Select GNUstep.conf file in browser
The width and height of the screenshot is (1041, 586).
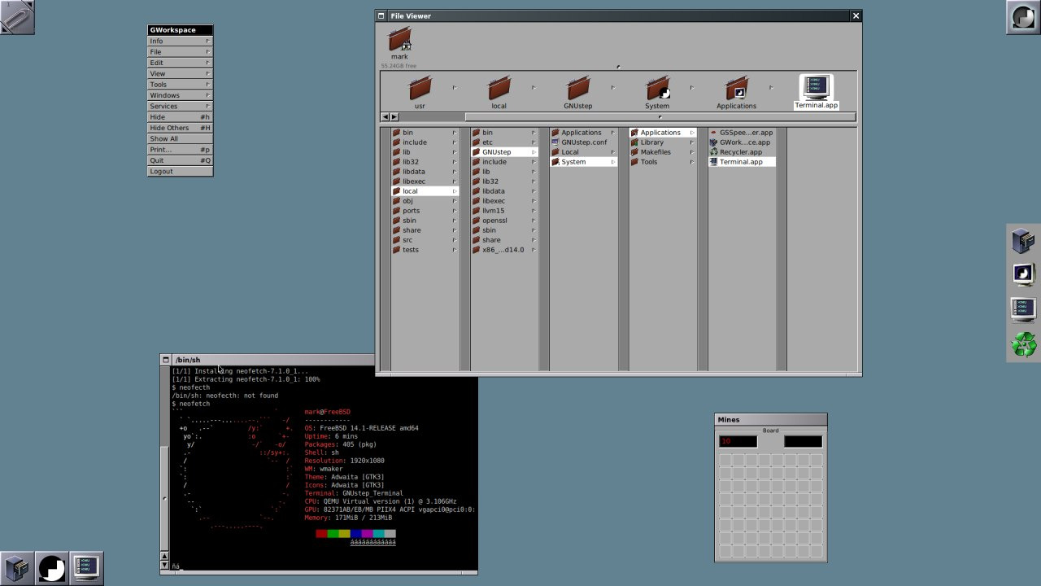(x=583, y=142)
